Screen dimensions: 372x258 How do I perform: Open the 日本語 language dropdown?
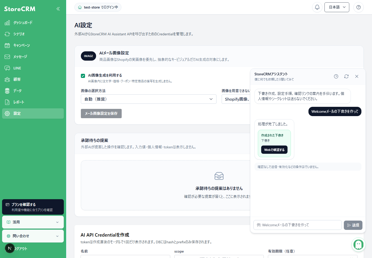pyautogui.click(x=337, y=7)
